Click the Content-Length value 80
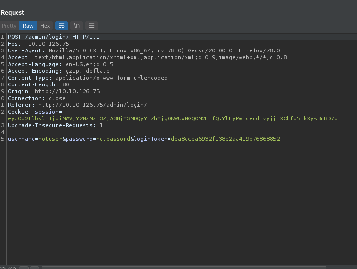The width and height of the screenshot is (357, 269). (x=66, y=84)
